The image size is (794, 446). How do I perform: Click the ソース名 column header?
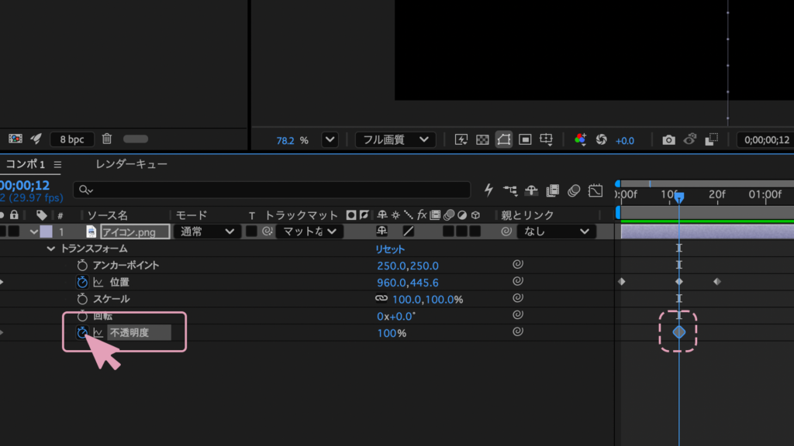tap(107, 215)
